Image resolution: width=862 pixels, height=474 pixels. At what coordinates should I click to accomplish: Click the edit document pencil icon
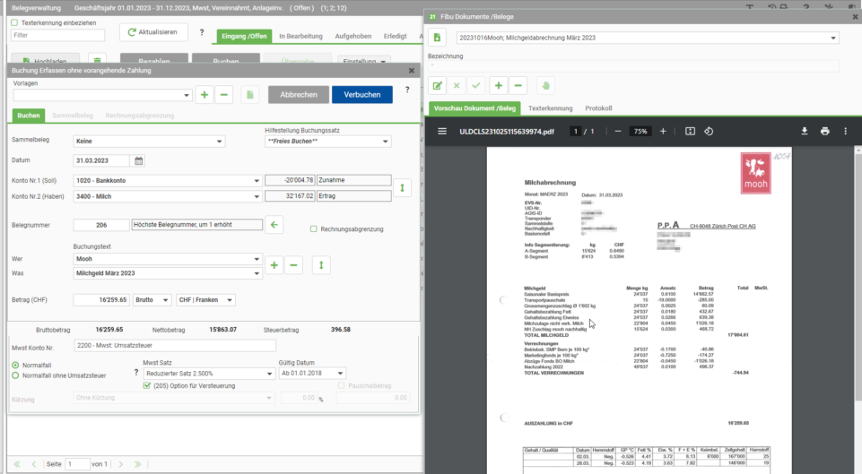(x=437, y=86)
